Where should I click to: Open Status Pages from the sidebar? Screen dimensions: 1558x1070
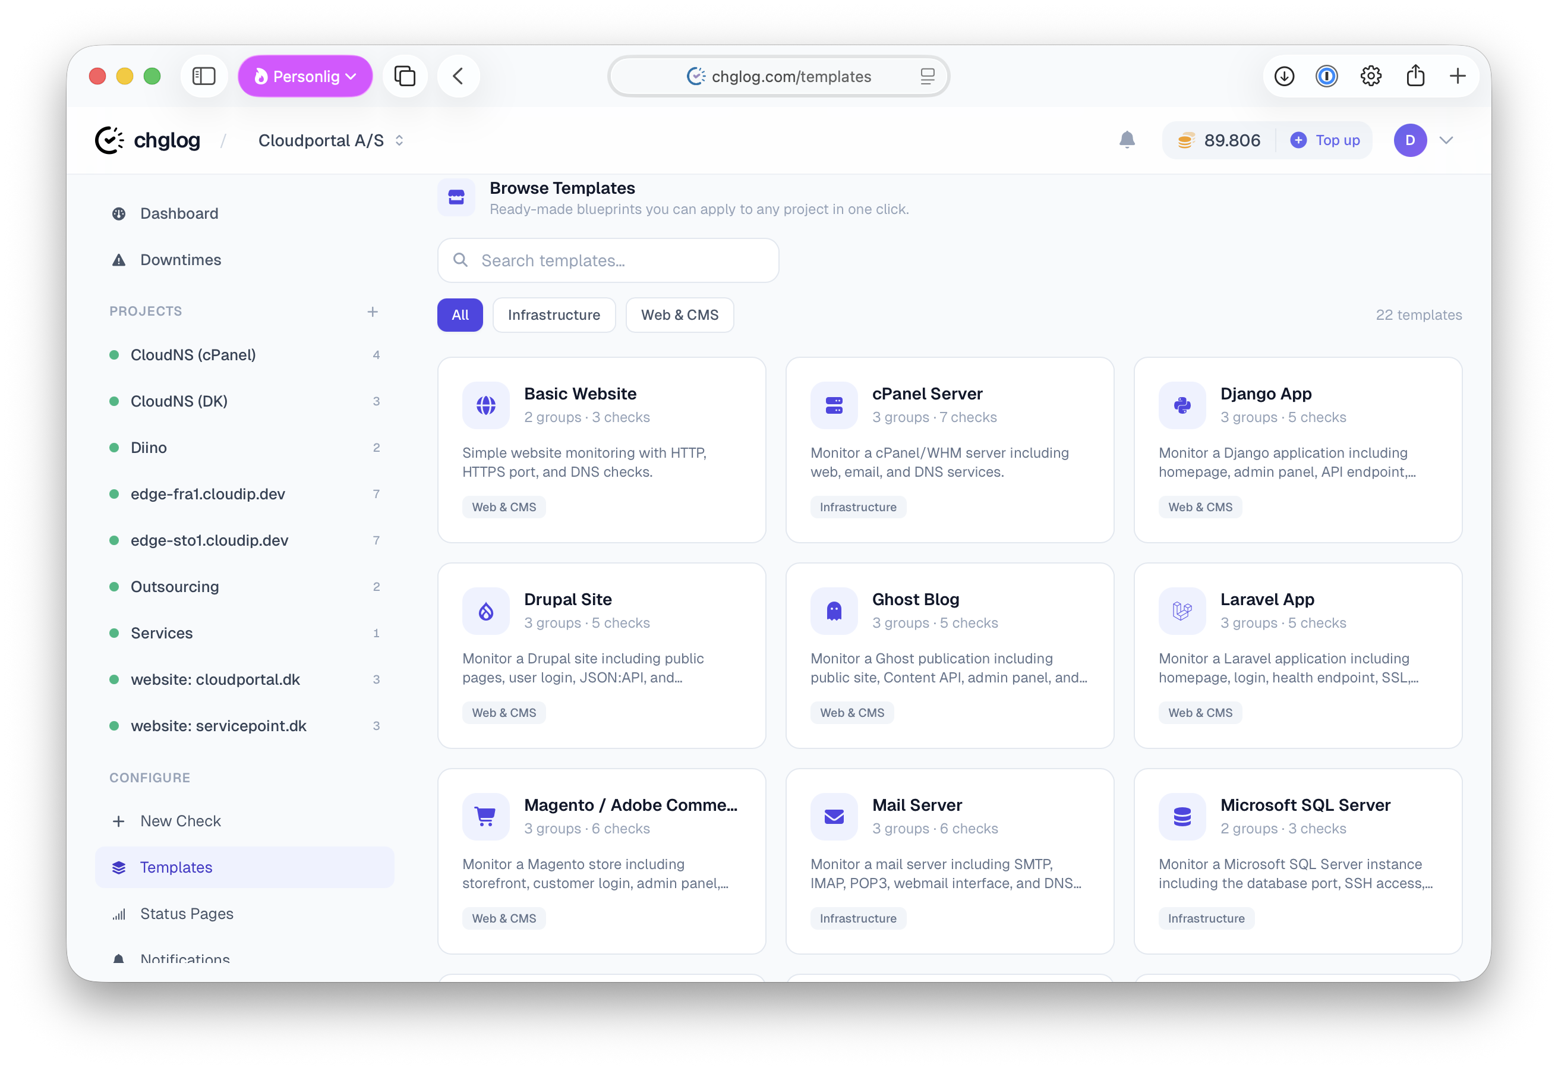186,913
